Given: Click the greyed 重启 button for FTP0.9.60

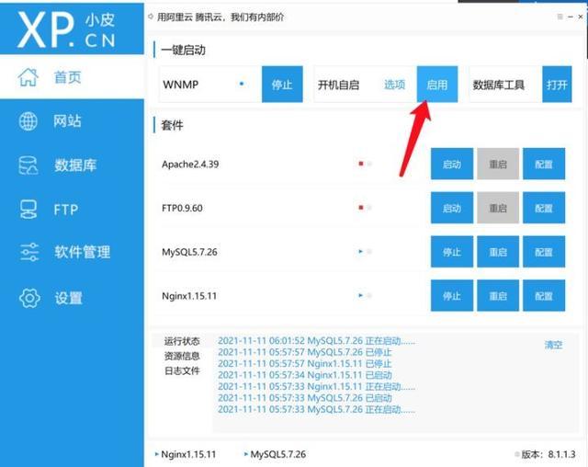Looking at the screenshot, I should (x=498, y=208).
